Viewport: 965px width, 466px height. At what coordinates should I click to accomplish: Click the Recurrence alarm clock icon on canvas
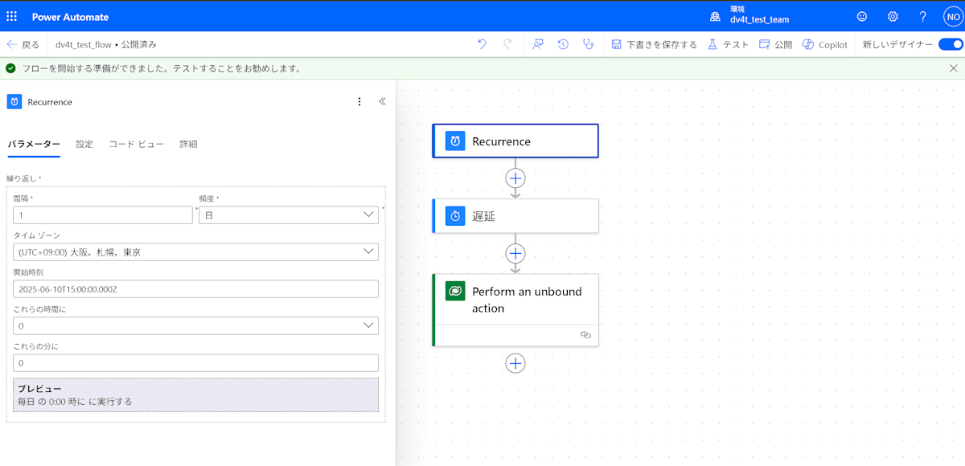(455, 141)
